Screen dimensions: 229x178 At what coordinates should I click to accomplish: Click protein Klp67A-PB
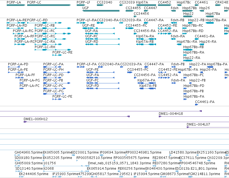[147, 88]
